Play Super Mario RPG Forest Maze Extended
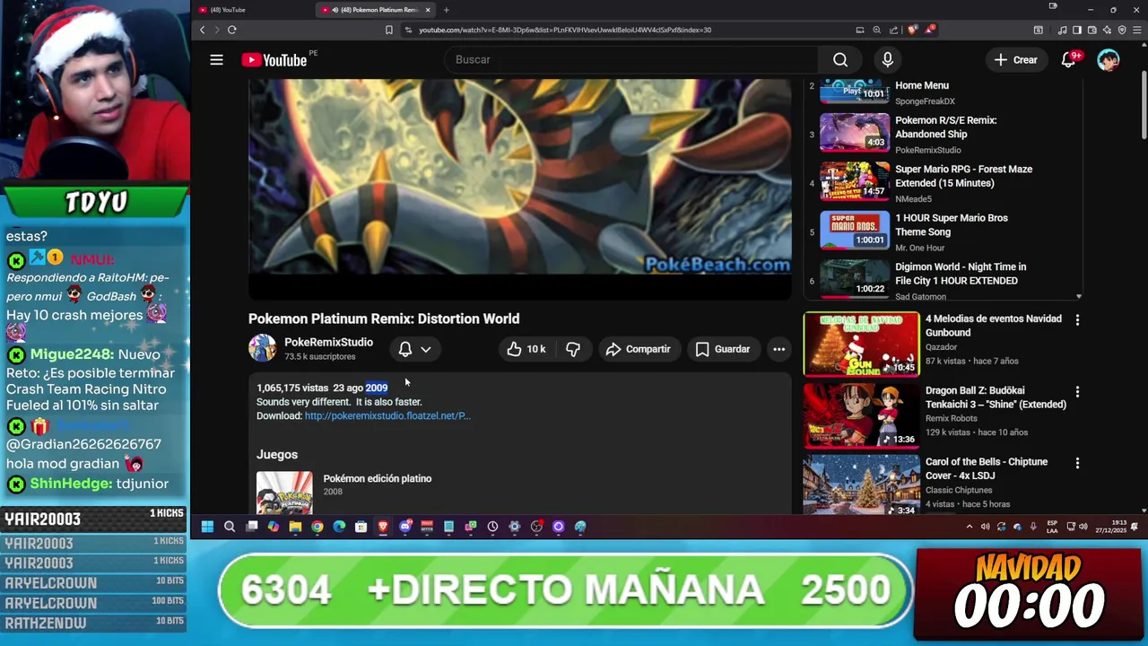The width and height of the screenshot is (1148, 646). pyautogui.click(x=942, y=183)
